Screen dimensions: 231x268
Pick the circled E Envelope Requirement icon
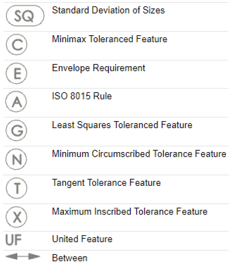(16, 73)
